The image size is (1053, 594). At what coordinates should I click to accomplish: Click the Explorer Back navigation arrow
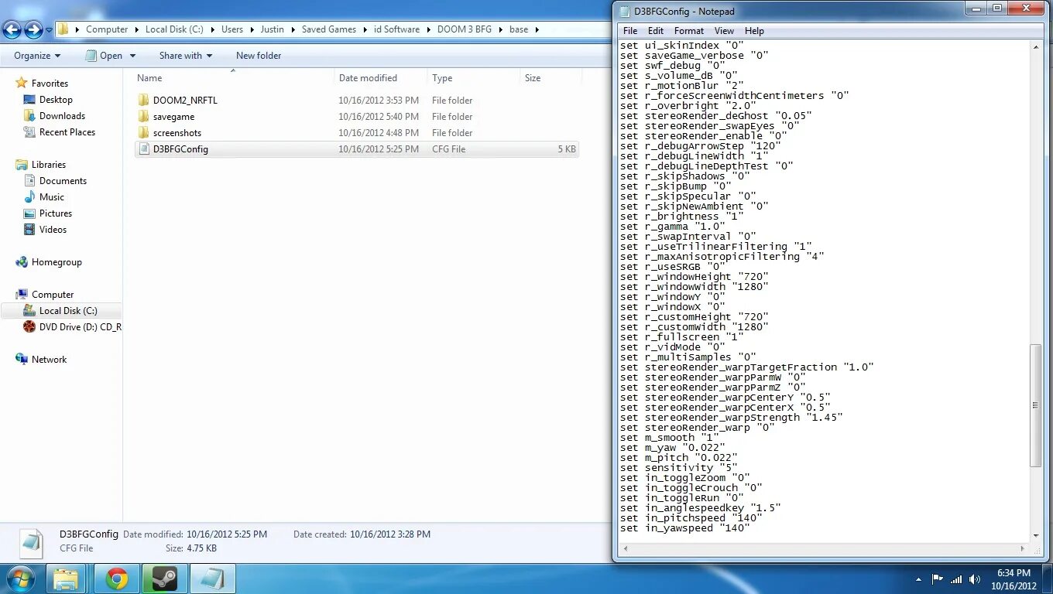tap(12, 30)
